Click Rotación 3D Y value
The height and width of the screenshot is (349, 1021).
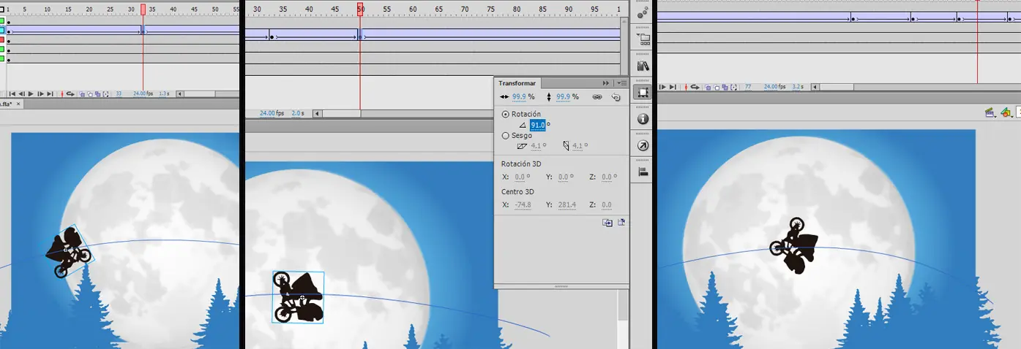point(564,177)
